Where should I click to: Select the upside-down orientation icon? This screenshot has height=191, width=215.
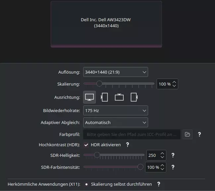click(119, 97)
